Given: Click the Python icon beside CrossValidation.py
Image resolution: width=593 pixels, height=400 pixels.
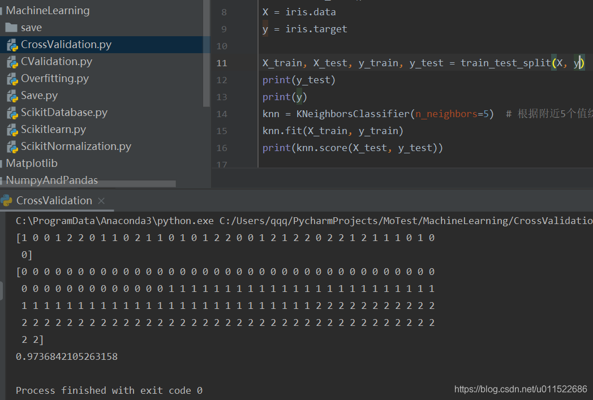Looking at the screenshot, I should pos(12,44).
